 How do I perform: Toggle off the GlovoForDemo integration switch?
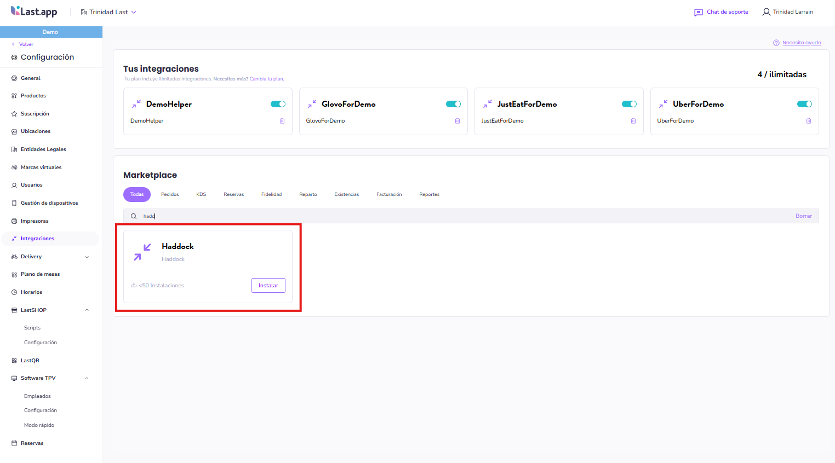pos(454,104)
